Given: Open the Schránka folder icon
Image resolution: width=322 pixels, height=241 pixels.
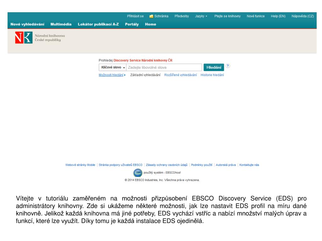Looking at the screenshot, I should [151, 16].
